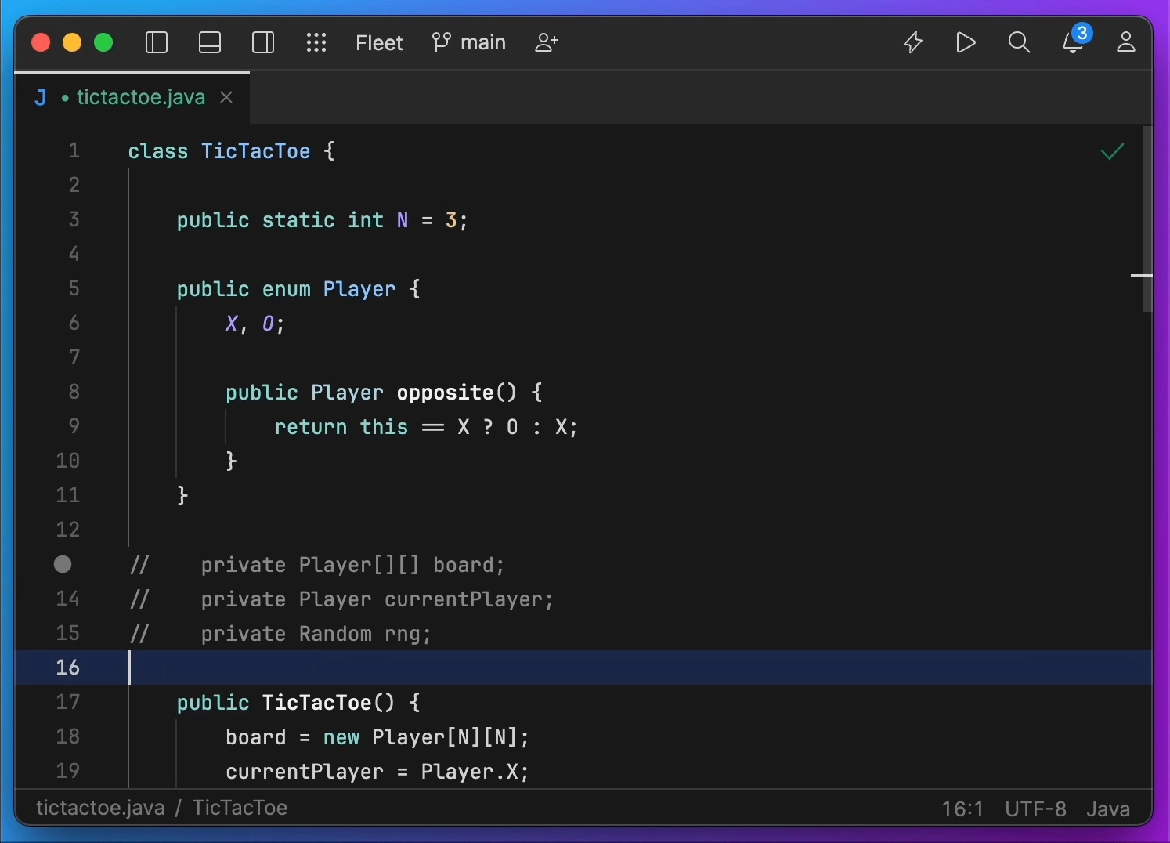Click the 'opposite()' method name

pos(457,393)
